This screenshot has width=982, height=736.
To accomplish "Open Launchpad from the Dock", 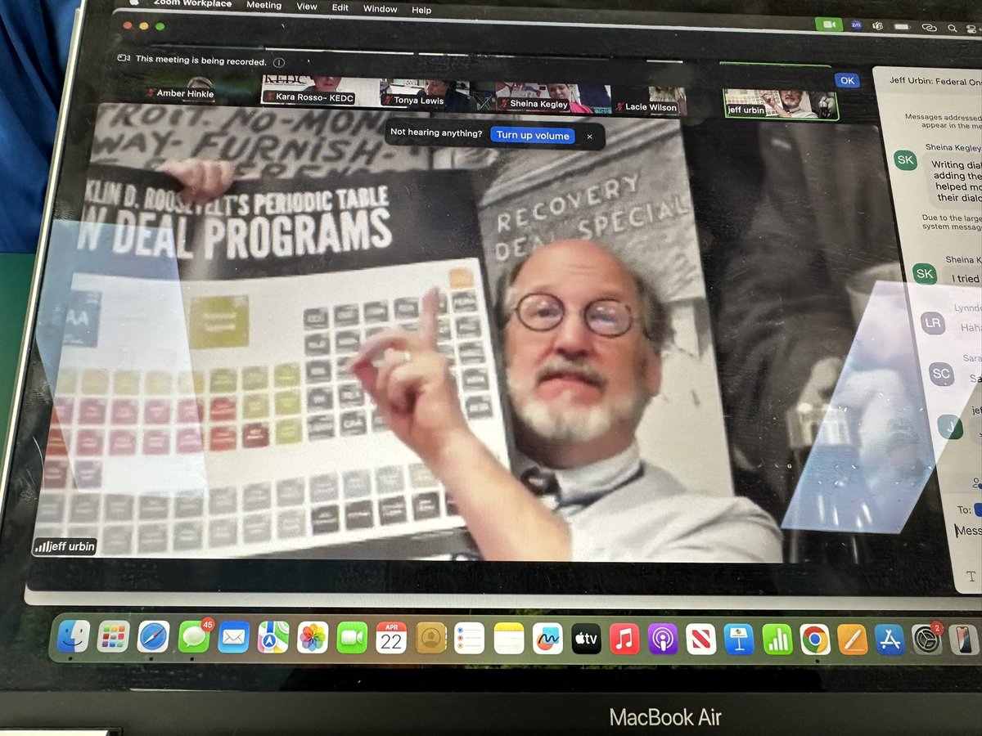I will pos(114,637).
